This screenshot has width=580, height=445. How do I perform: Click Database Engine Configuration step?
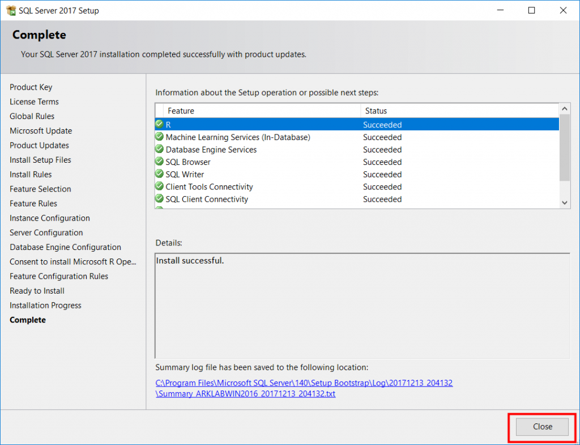click(x=66, y=247)
